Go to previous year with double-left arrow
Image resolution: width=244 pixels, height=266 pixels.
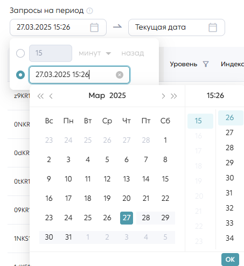(x=40, y=96)
